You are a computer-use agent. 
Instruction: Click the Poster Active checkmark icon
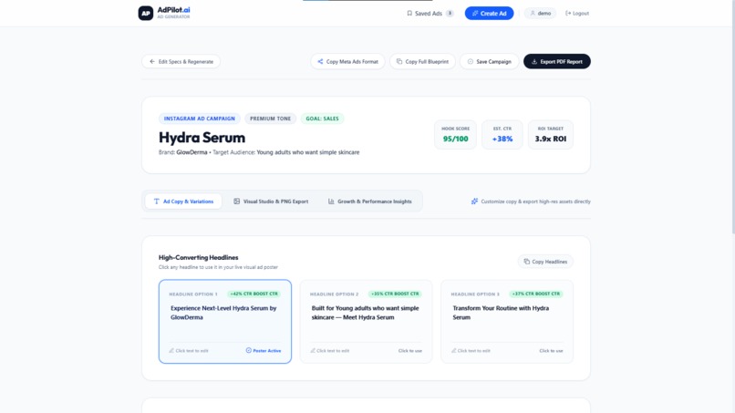[248, 350]
